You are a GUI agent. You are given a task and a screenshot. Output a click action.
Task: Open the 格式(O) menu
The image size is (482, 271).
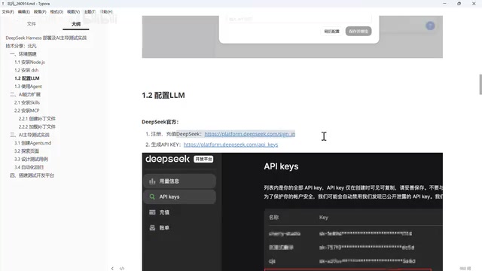click(56, 12)
